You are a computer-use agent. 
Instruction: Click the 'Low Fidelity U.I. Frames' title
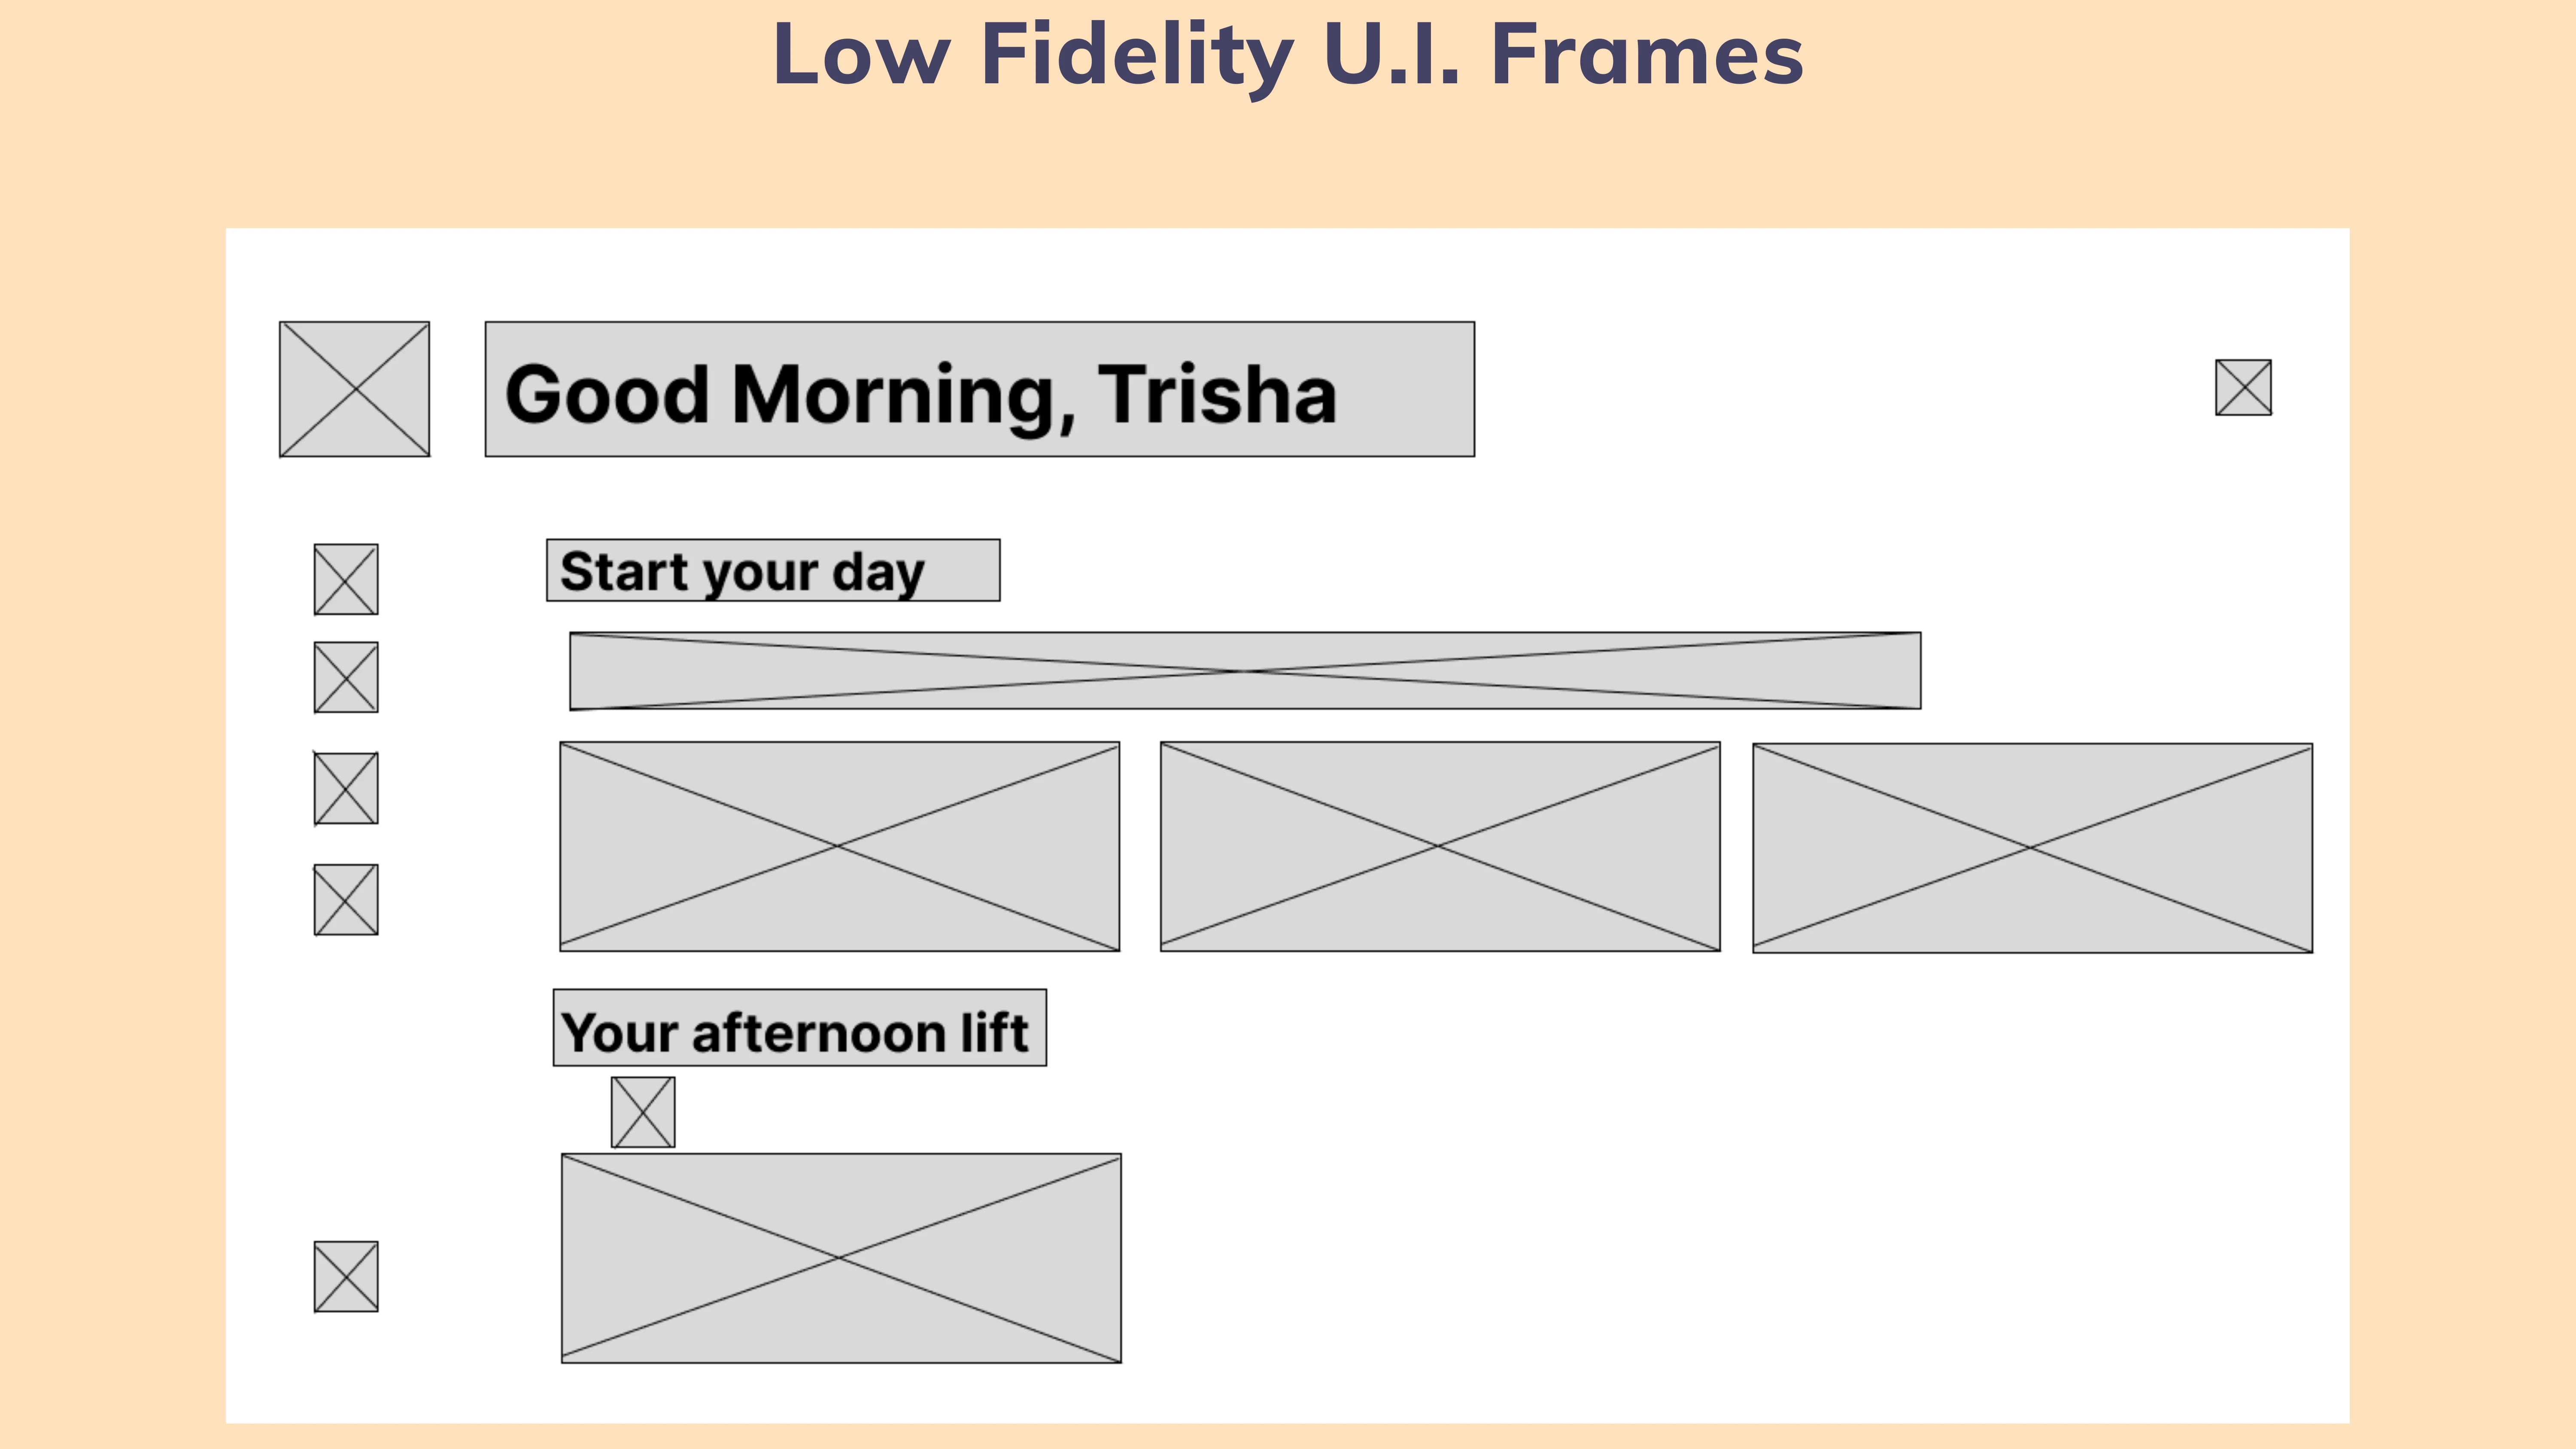point(1288,56)
